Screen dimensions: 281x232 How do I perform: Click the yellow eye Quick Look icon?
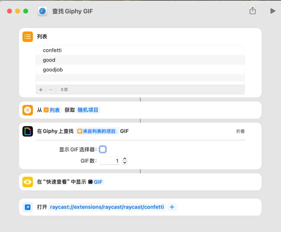point(28,182)
